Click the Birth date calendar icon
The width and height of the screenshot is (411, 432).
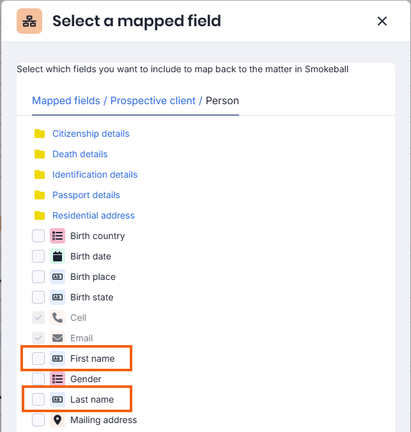click(x=58, y=256)
